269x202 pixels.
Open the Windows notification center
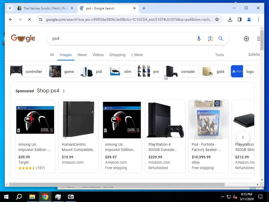pyautogui.click(x=260, y=197)
